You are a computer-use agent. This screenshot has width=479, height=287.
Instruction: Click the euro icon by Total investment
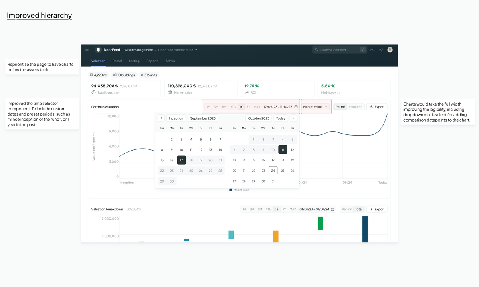click(x=93, y=92)
